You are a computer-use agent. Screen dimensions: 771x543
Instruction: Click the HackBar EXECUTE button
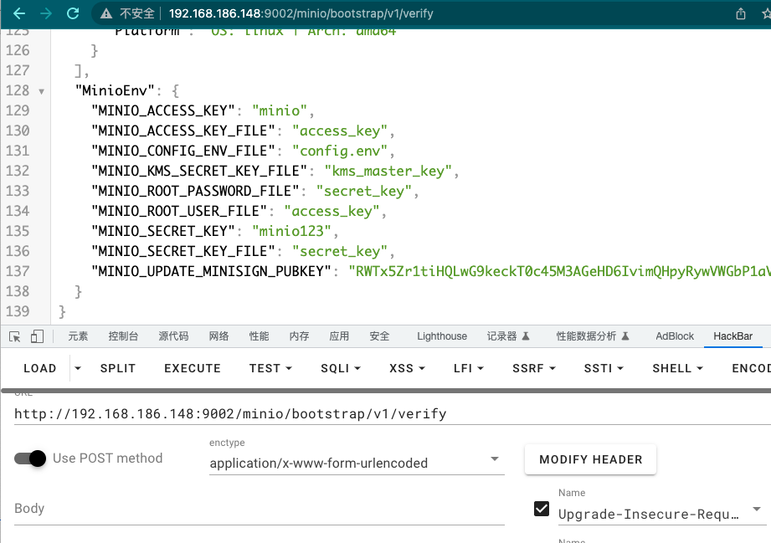click(x=193, y=368)
